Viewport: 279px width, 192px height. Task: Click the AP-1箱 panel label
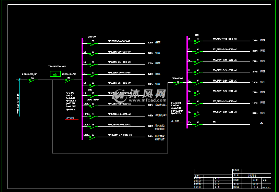[70, 118]
